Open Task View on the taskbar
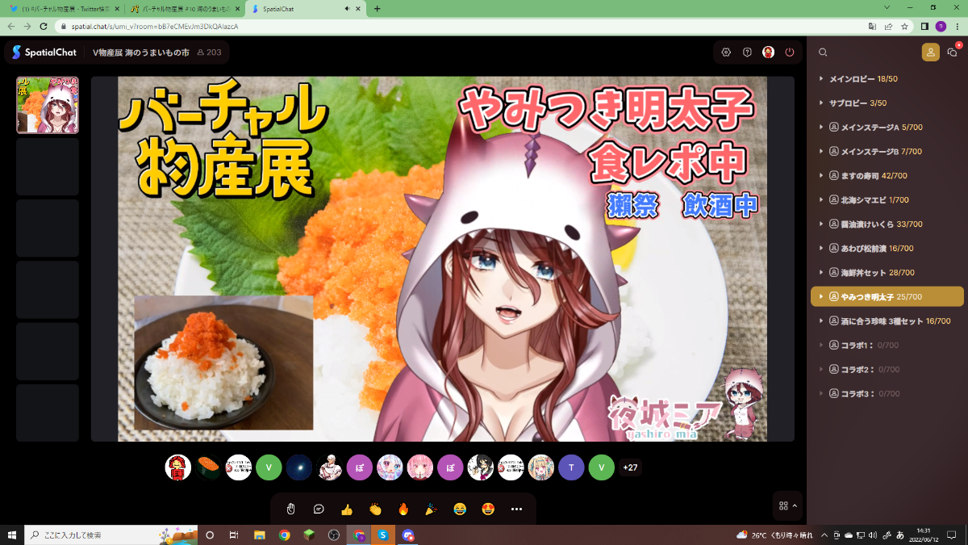The height and width of the screenshot is (545, 968). click(234, 535)
